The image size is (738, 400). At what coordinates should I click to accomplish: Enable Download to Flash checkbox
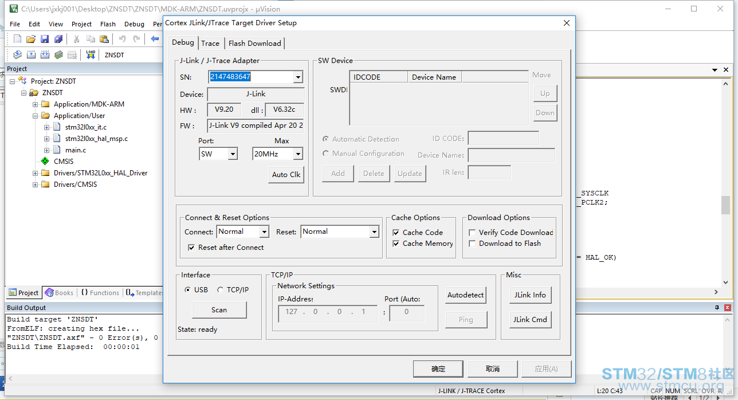[472, 244]
